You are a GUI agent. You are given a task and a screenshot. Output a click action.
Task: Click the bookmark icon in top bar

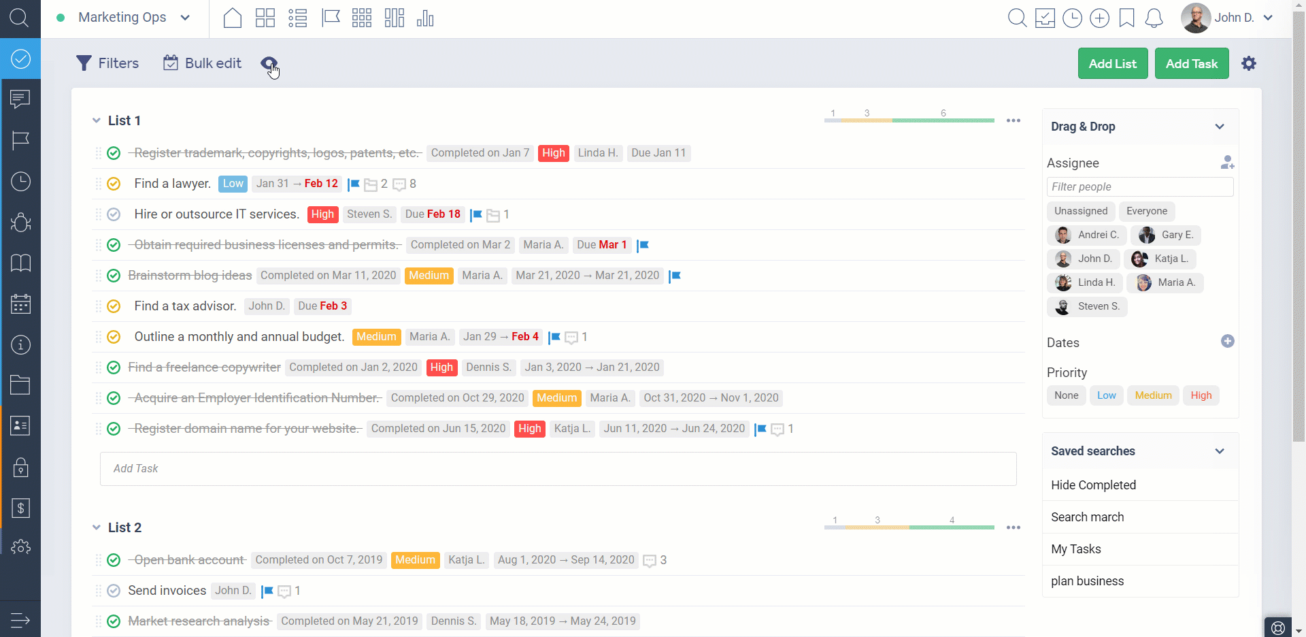point(1126,18)
